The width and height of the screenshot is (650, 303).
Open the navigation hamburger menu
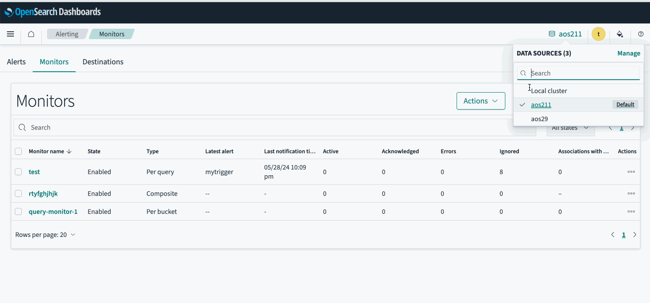10,34
